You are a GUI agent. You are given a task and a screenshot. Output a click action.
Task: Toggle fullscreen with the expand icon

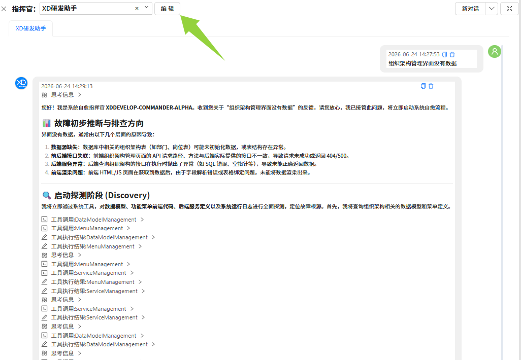pyautogui.click(x=509, y=9)
